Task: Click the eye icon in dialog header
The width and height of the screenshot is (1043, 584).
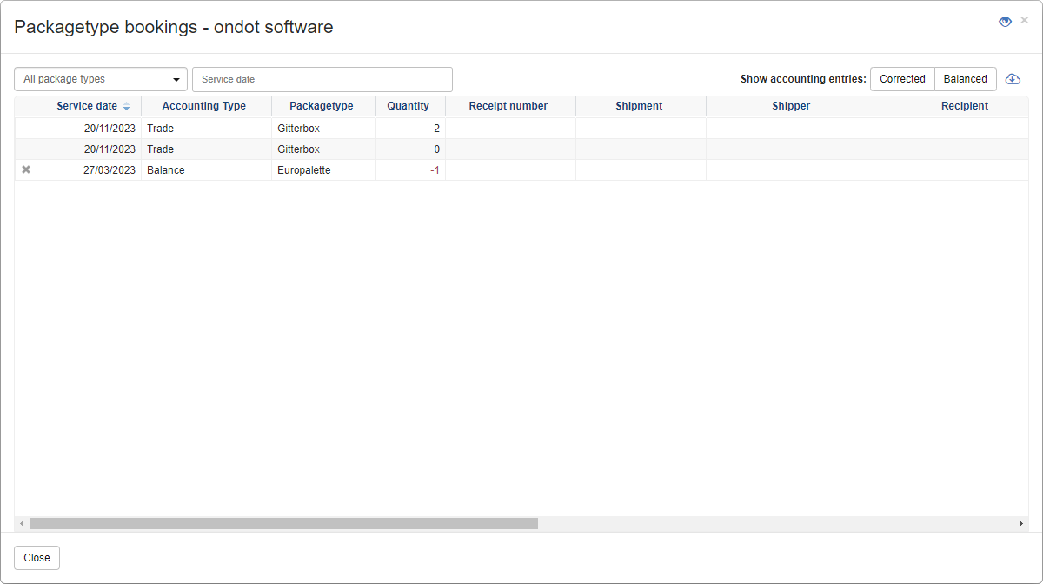Action: click(x=1005, y=22)
